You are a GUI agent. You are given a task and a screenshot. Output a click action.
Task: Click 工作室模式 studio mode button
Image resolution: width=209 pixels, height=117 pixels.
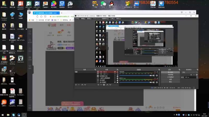(x=170, y=77)
